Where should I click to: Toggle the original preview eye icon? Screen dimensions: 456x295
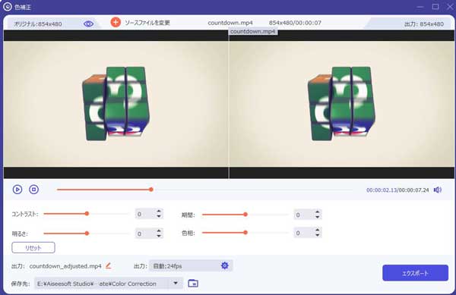(88, 24)
